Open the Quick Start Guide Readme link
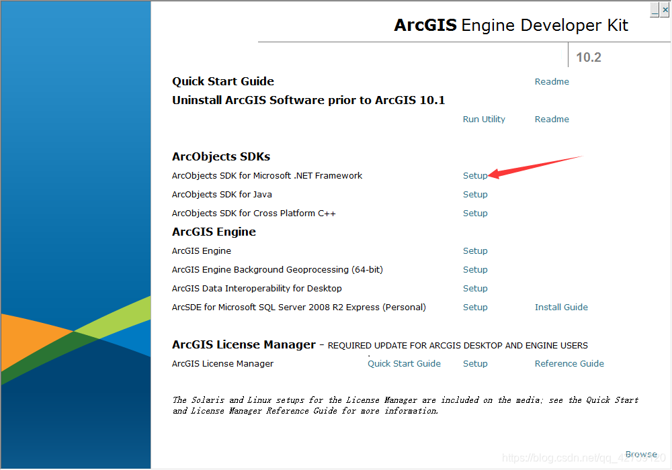672x470 pixels. click(x=552, y=81)
